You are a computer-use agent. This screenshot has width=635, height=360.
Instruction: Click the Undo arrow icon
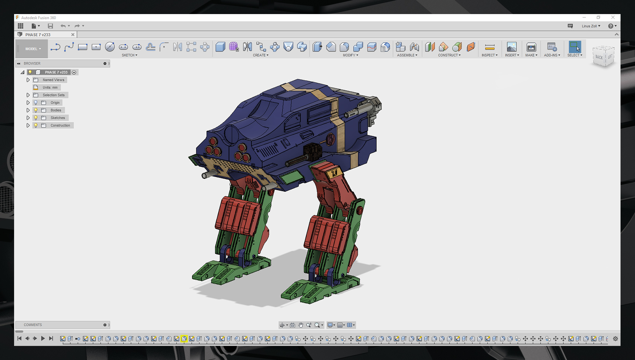63,26
